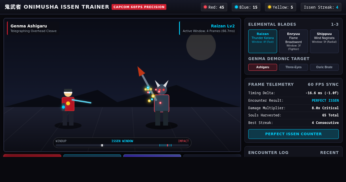The image size is (346, 182).
Task: Click the 60 FPS SYNC label
Action: tap(323, 84)
